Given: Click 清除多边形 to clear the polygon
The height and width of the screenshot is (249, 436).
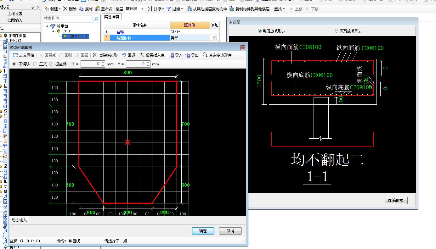Looking at the screenshot, I should (x=105, y=55).
